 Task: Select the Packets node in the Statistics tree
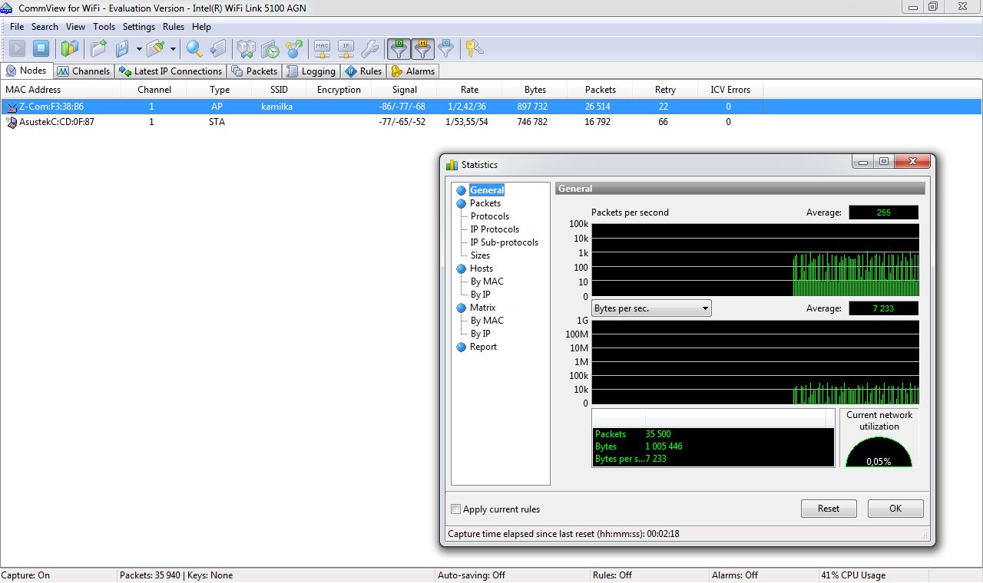485,203
